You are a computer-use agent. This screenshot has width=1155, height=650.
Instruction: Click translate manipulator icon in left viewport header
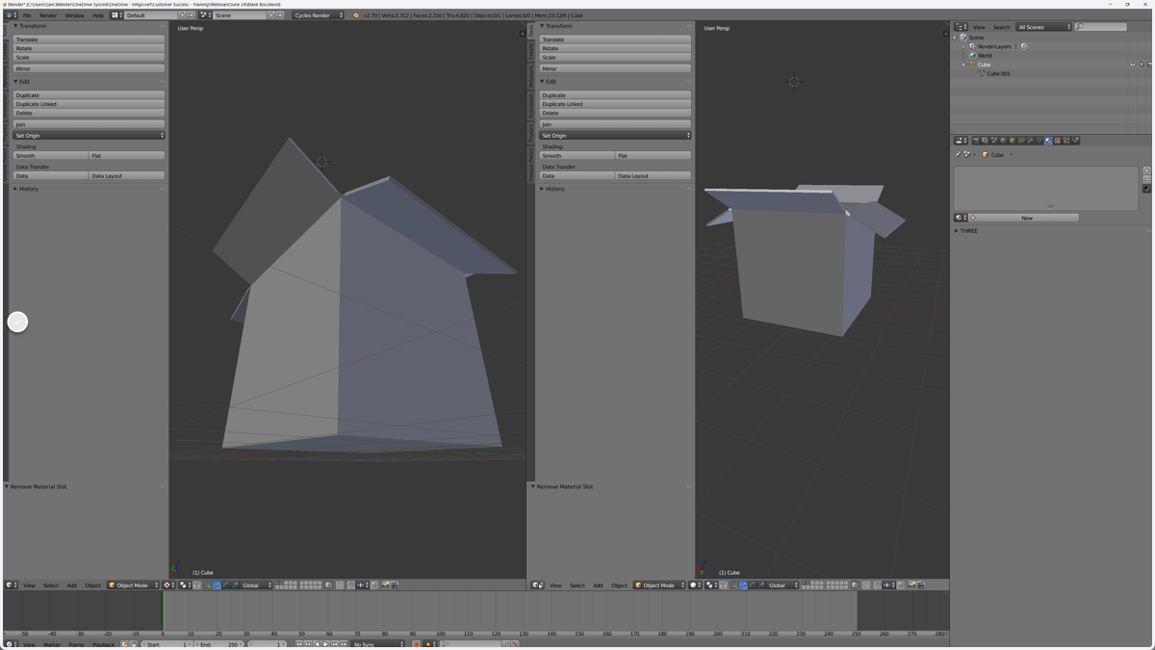[218, 585]
